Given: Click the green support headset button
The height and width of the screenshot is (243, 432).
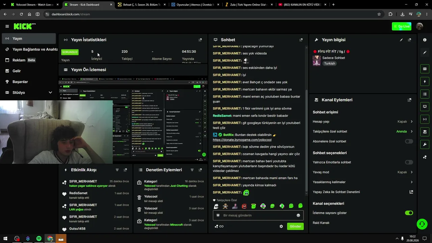Looking at the screenshot, I should coord(422,224).
